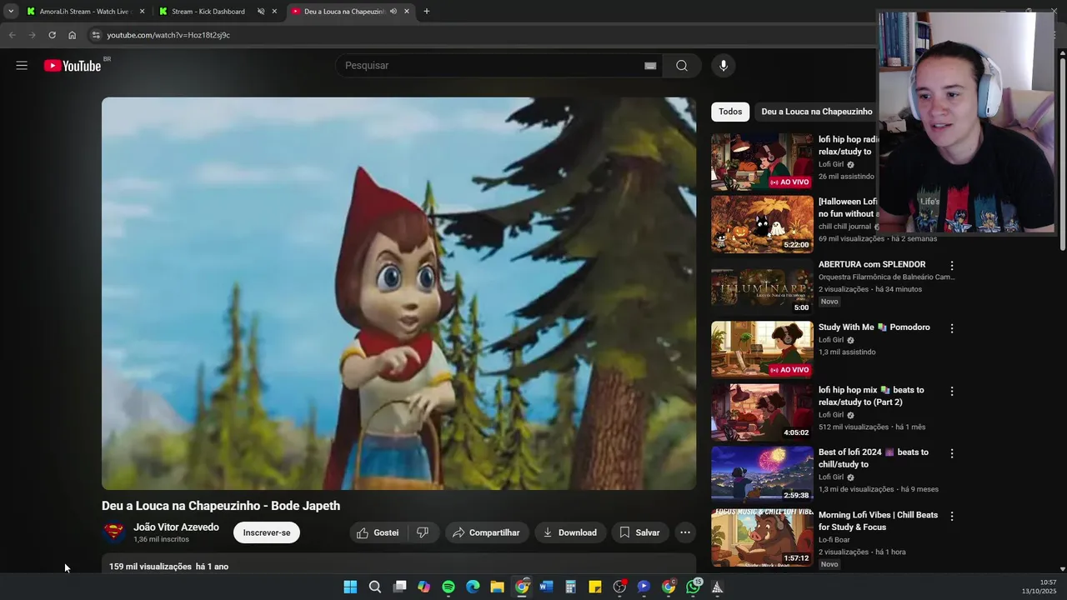Select the Todos filter chip
1067x600 pixels.
coord(730,112)
